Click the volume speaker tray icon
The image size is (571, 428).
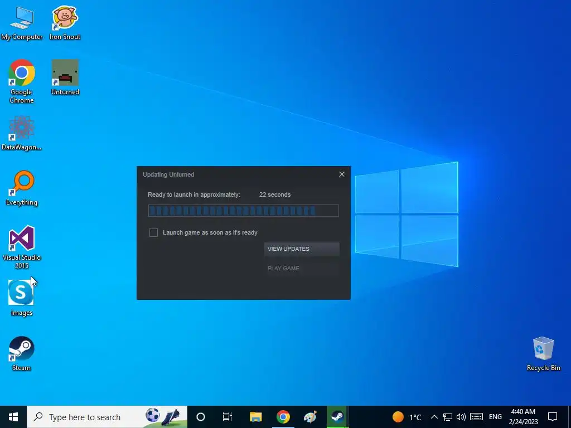coord(461,417)
